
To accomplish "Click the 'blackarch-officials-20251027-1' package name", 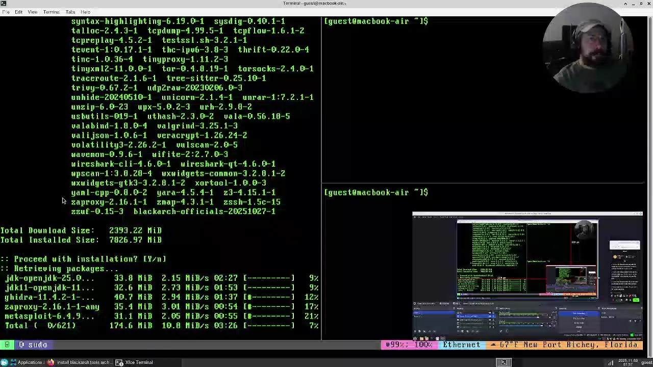I will [x=205, y=212].
